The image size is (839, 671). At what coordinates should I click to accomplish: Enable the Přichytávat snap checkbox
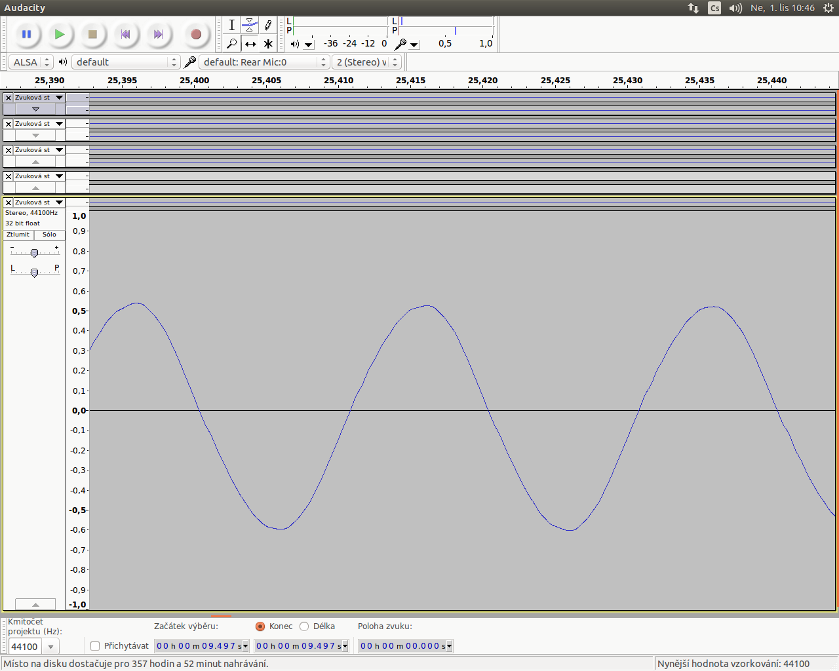95,646
